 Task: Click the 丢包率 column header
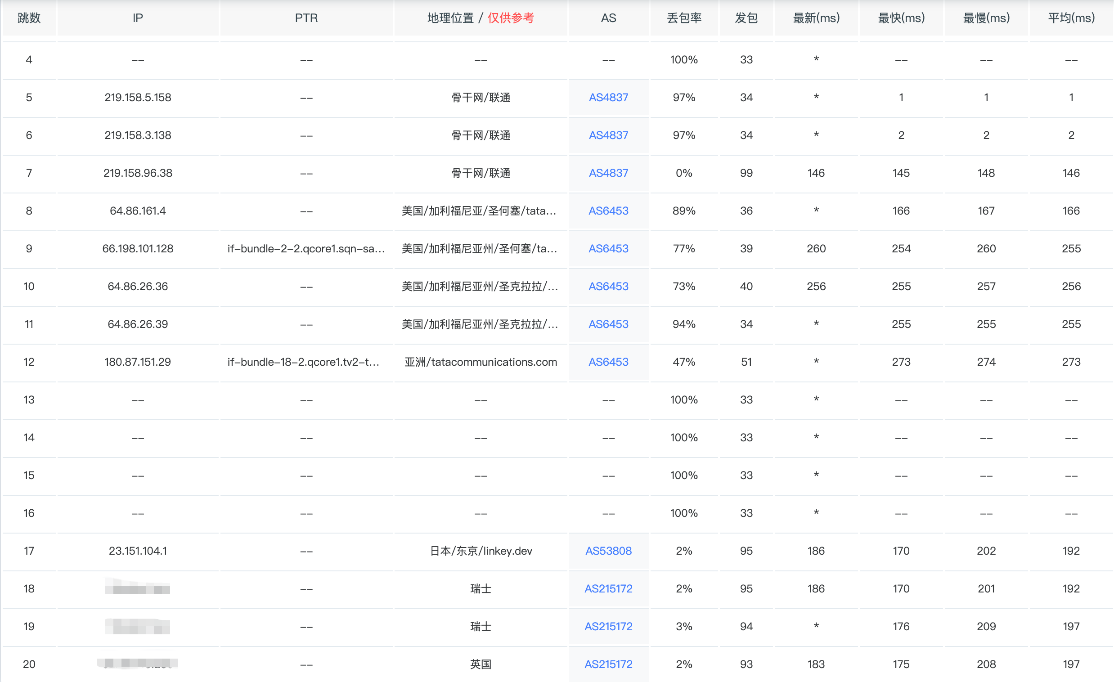pyautogui.click(x=683, y=18)
